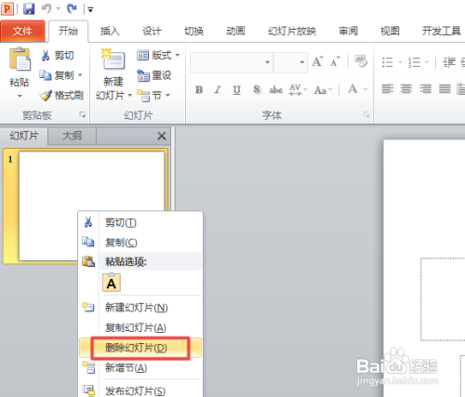Image resolution: width=465 pixels, height=397 pixels.
Task: Select slide 1 thumbnail
Action: [91, 205]
